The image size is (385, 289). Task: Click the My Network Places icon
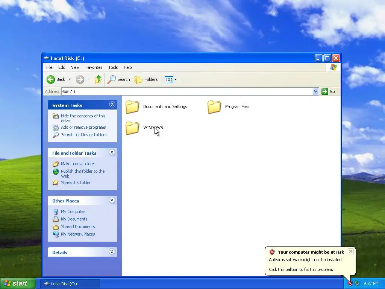click(56, 234)
